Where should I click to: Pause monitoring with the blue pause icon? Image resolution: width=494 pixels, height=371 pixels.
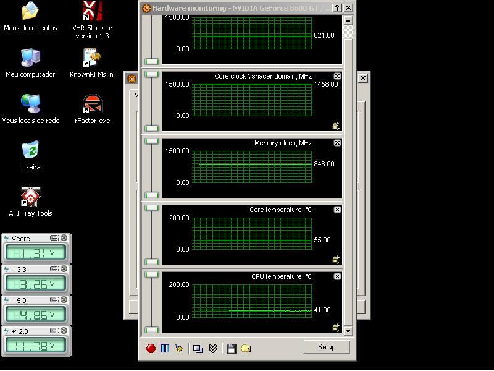[x=165, y=348]
